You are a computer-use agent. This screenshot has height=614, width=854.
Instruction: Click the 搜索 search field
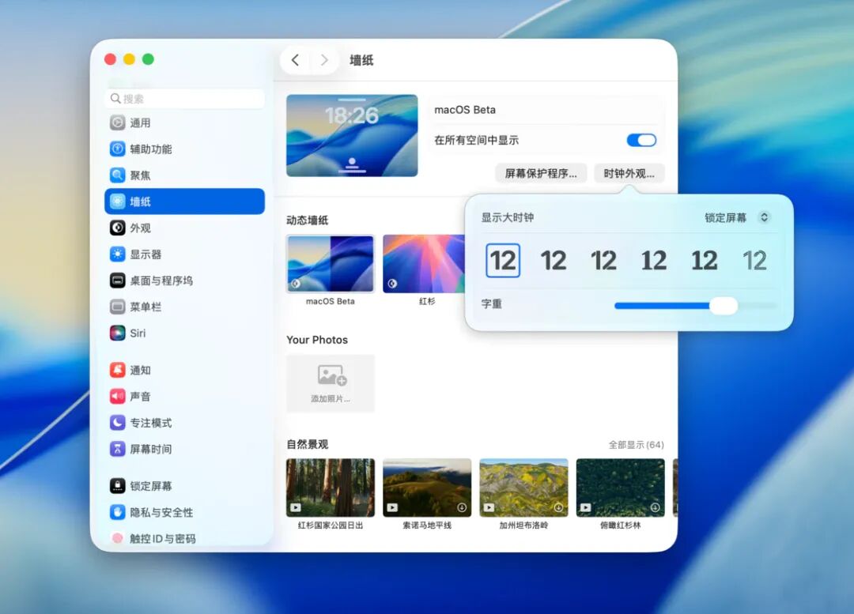[184, 99]
